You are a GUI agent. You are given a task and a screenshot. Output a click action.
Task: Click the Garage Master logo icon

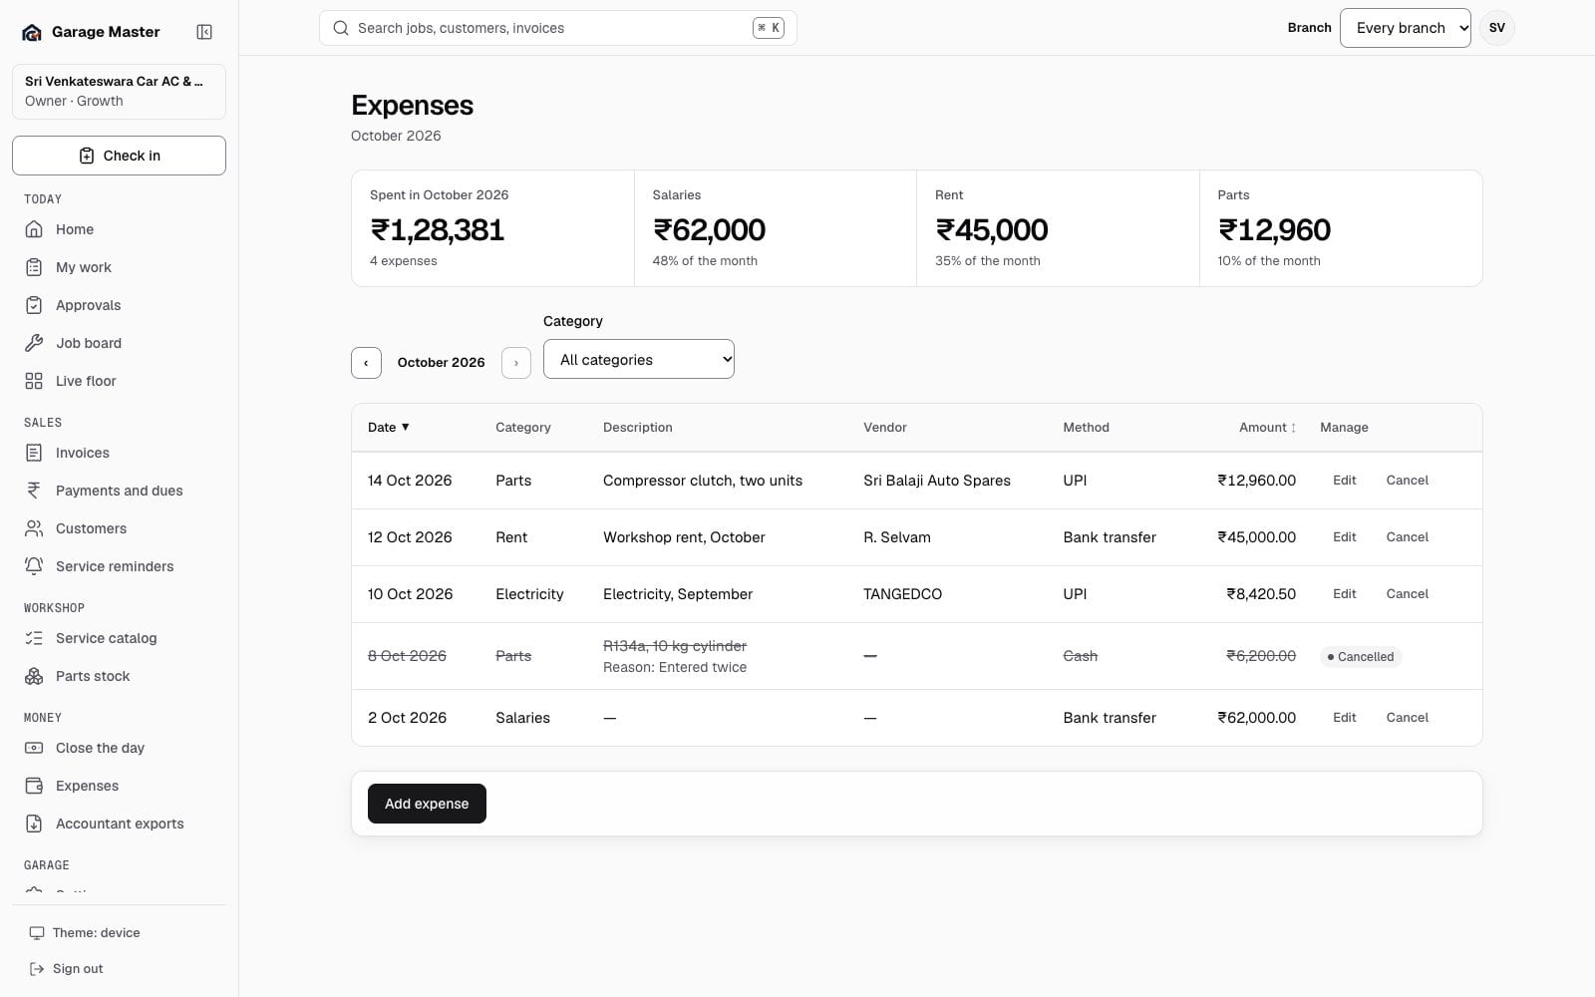tap(32, 32)
